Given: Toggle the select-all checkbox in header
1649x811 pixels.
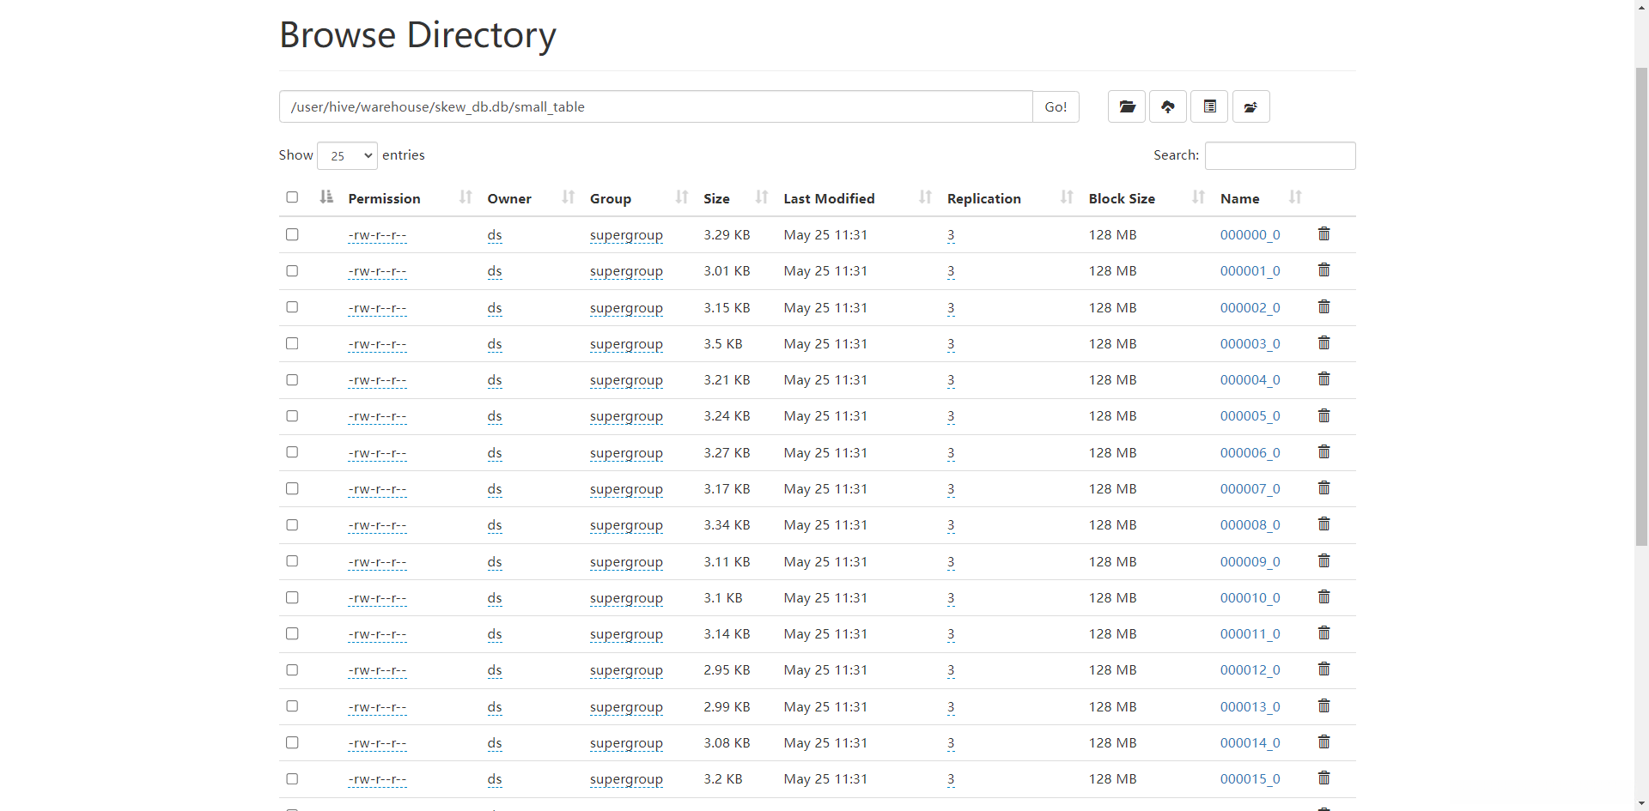Looking at the screenshot, I should [292, 197].
